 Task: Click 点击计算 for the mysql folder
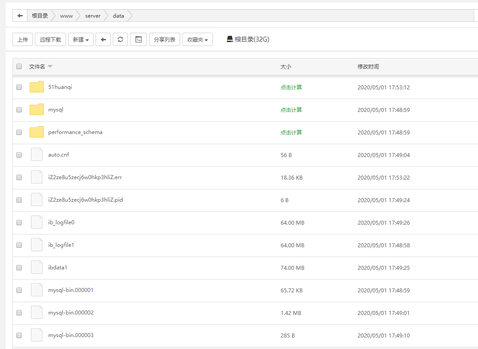(x=291, y=110)
